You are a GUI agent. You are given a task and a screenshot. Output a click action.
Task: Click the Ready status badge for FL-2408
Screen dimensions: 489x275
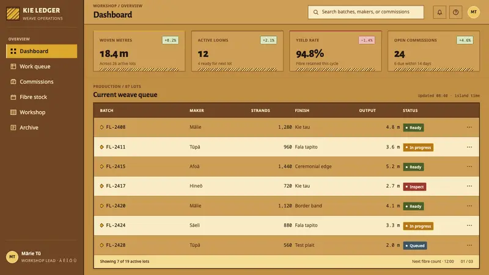coord(413,128)
